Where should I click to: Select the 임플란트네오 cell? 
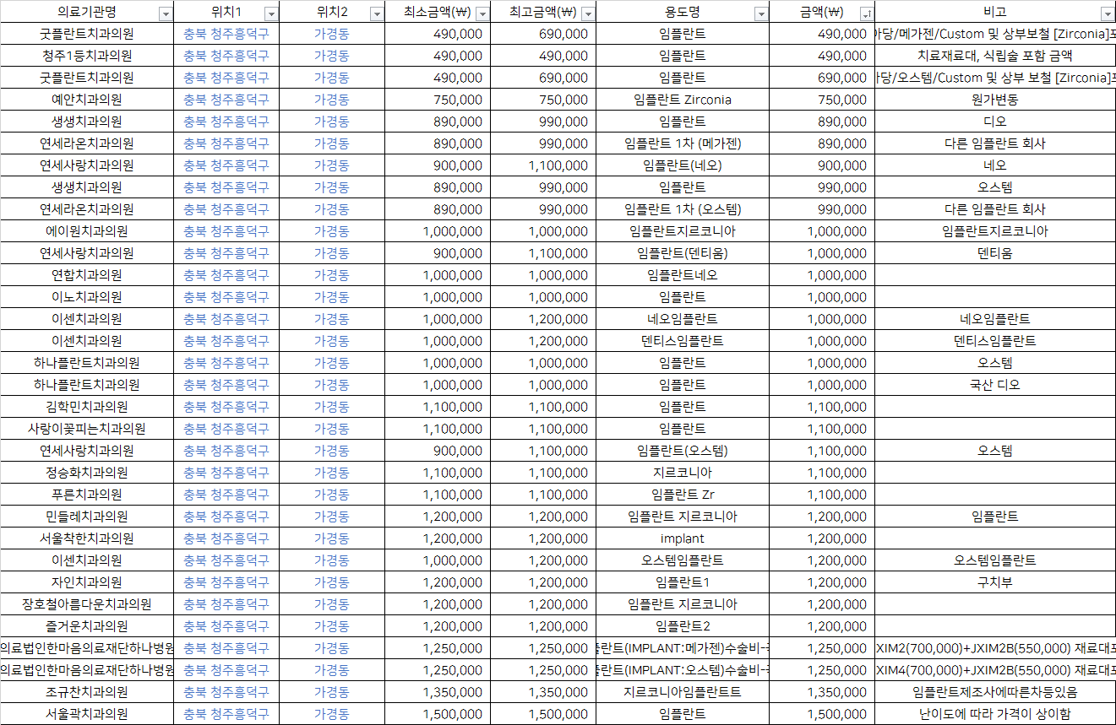(x=683, y=275)
